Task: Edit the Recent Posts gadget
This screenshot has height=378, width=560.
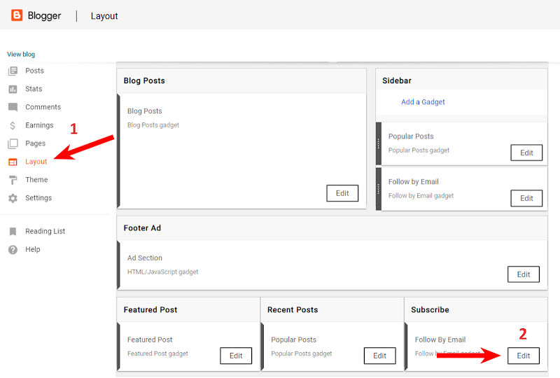Action: coord(379,356)
